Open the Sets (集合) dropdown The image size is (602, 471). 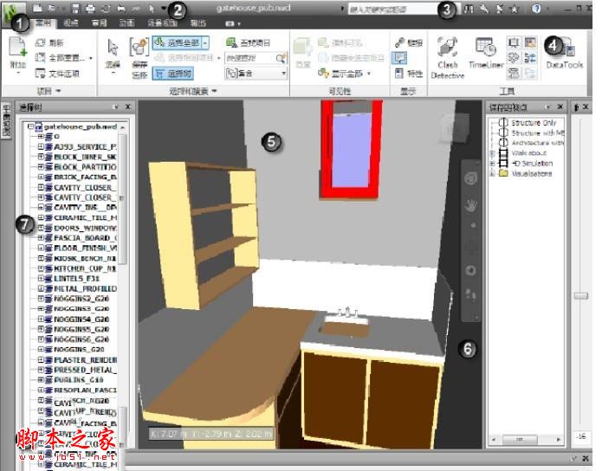click(x=256, y=73)
